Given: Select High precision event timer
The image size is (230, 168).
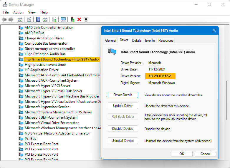Looking at the screenshot, I should (45, 65).
